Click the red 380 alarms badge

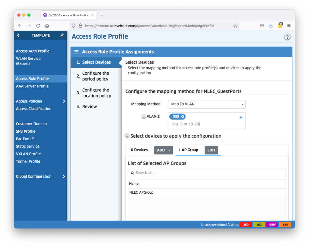pyautogui.click(x=246, y=225)
